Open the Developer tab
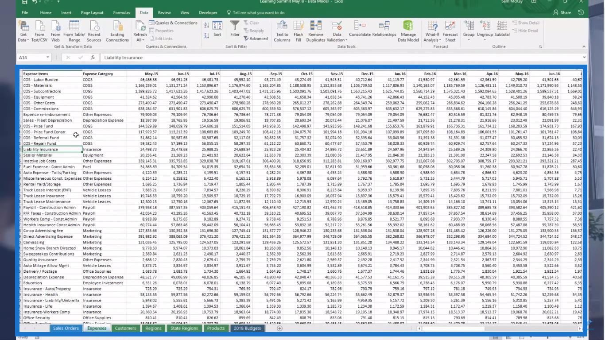 208,13
